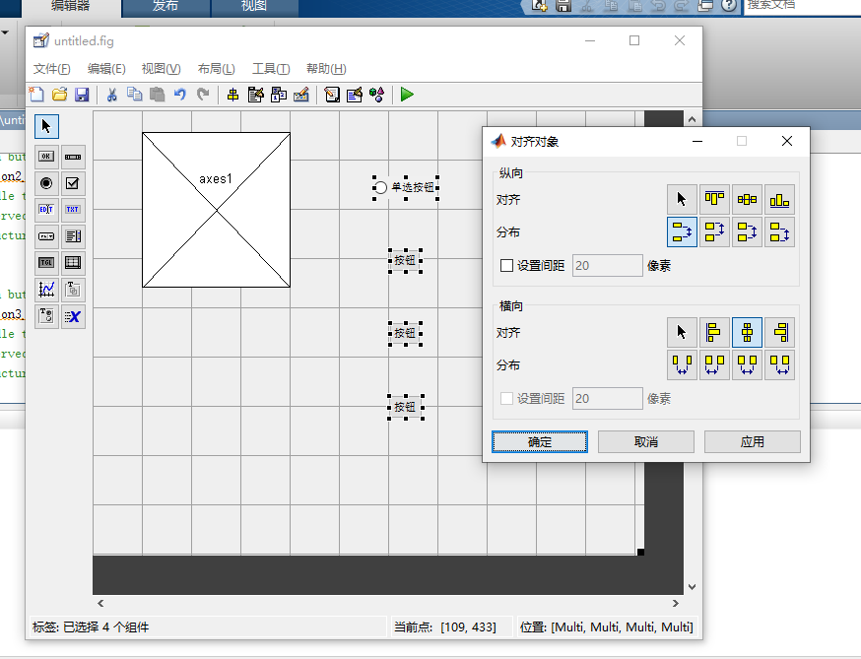The height and width of the screenshot is (659, 861).
Task: Choose the Push Button palette tool
Action: 46,157
